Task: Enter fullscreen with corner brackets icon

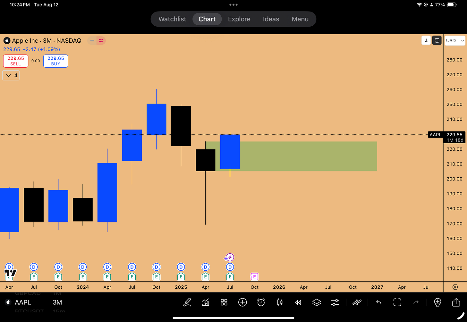Action: 397,302
